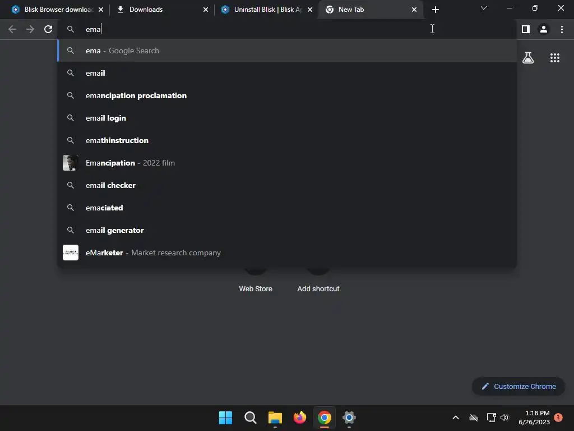The image size is (574, 431).
Task: Click search icon beside the 'email login' suggestion
Action: (x=71, y=118)
